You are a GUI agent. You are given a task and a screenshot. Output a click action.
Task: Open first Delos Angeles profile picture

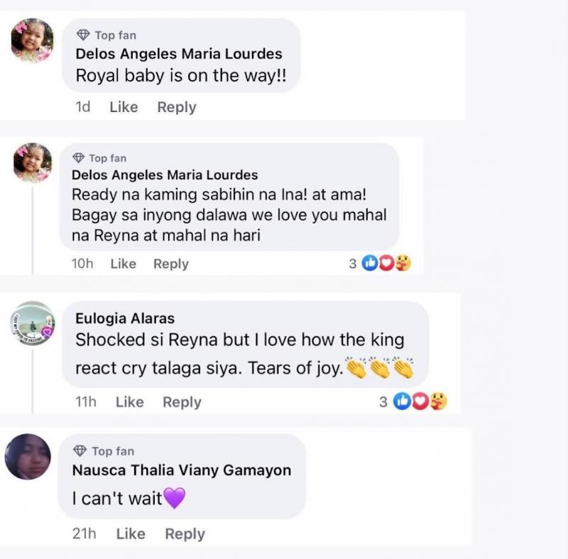click(x=33, y=40)
